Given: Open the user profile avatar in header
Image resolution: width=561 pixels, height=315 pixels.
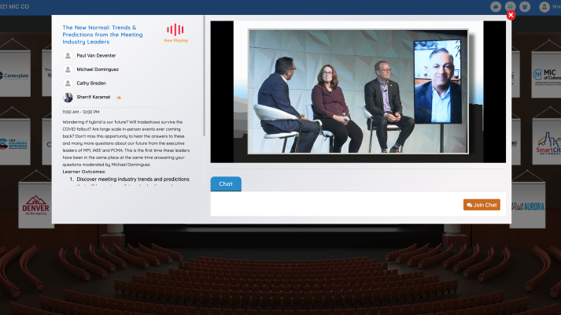Looking at the screenshot, I should point(544,7).
